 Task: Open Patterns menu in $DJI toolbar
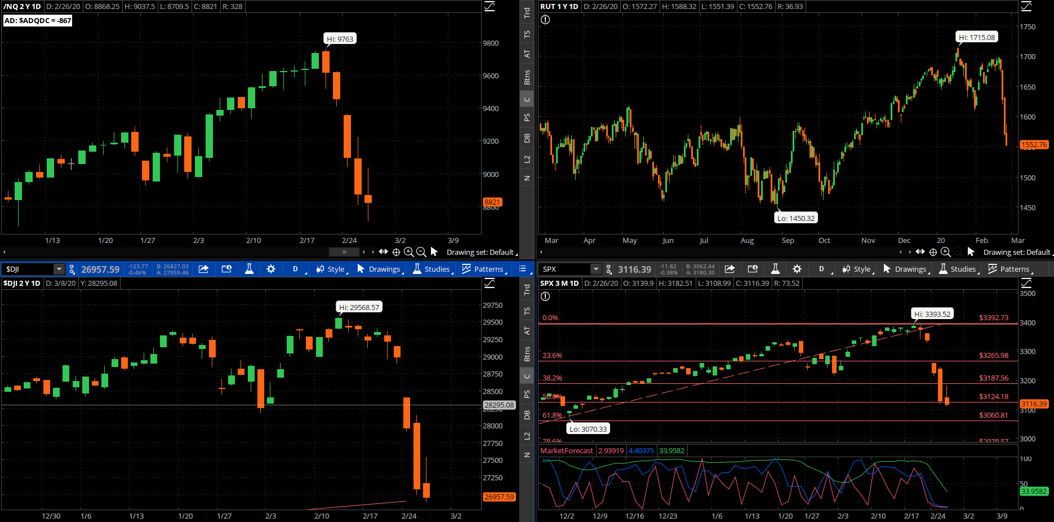pyautogui.click(x=484, y=269)
